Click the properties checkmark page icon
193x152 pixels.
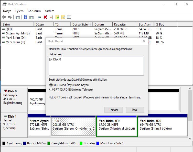tap(51, 17)
